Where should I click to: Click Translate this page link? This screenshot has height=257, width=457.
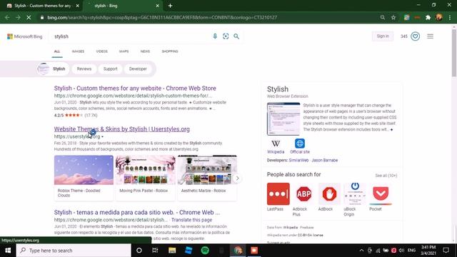coord(192,220)
